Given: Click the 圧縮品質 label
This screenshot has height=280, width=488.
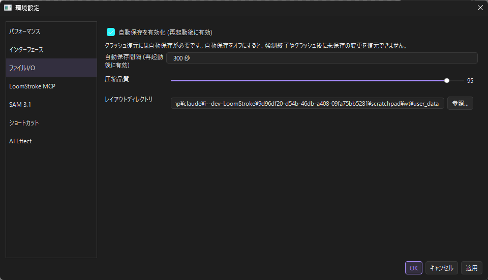Looking at the screenshot, I should coord(117,79).
